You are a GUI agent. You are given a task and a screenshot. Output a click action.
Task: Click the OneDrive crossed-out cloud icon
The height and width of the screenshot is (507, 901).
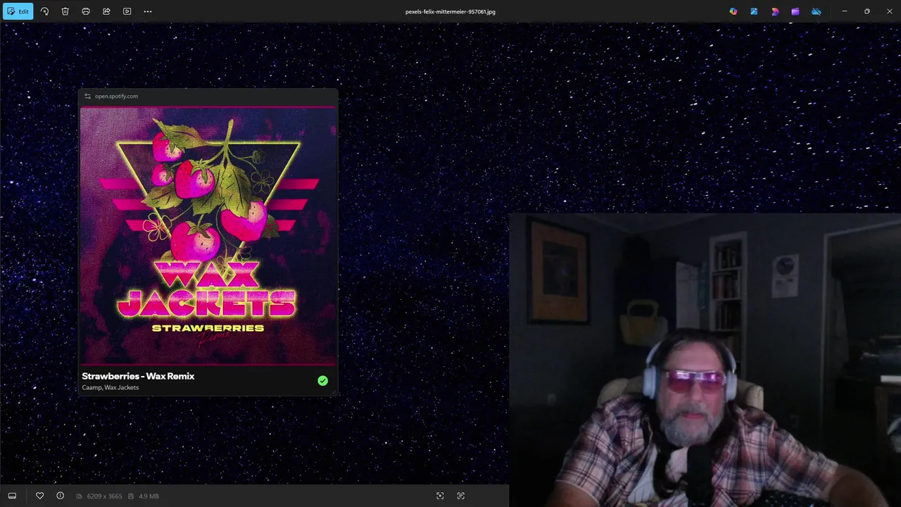pyautogui.click(x=817, y=11)
